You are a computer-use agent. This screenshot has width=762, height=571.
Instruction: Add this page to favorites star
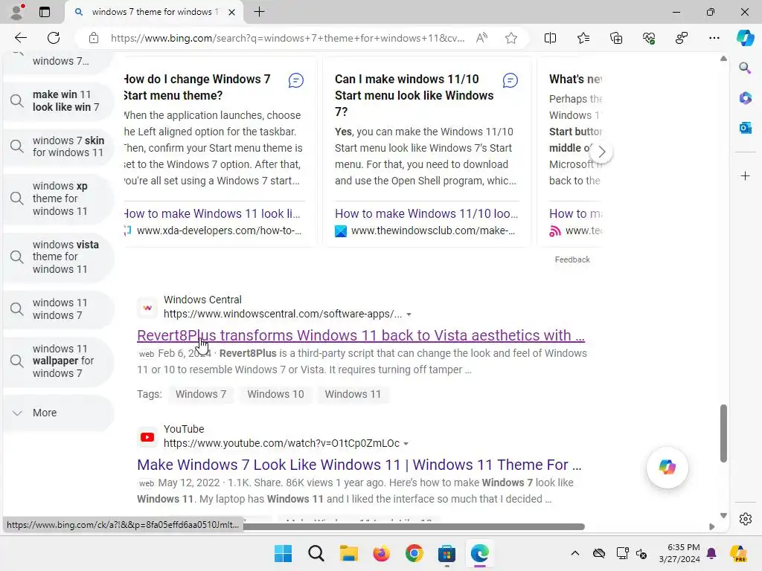(510, 38)
